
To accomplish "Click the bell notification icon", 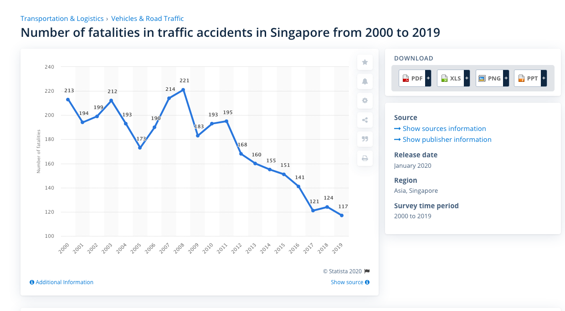I will [365, 82].
